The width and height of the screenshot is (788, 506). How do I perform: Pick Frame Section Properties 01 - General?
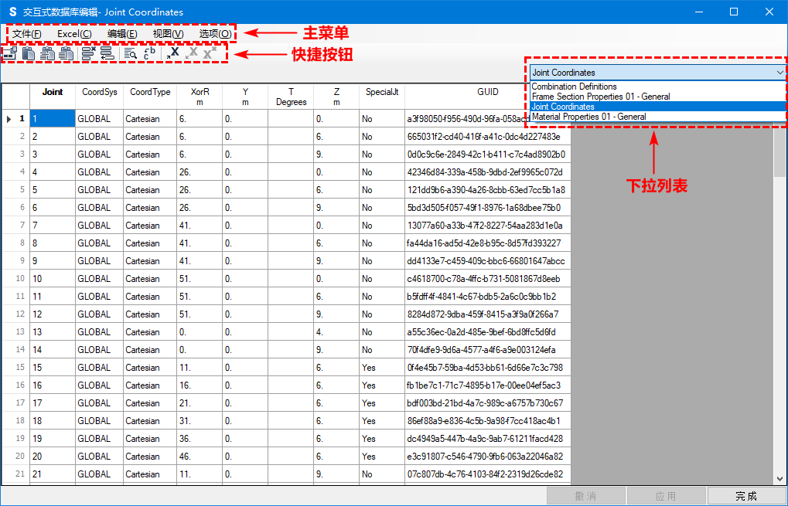[601, 97]
